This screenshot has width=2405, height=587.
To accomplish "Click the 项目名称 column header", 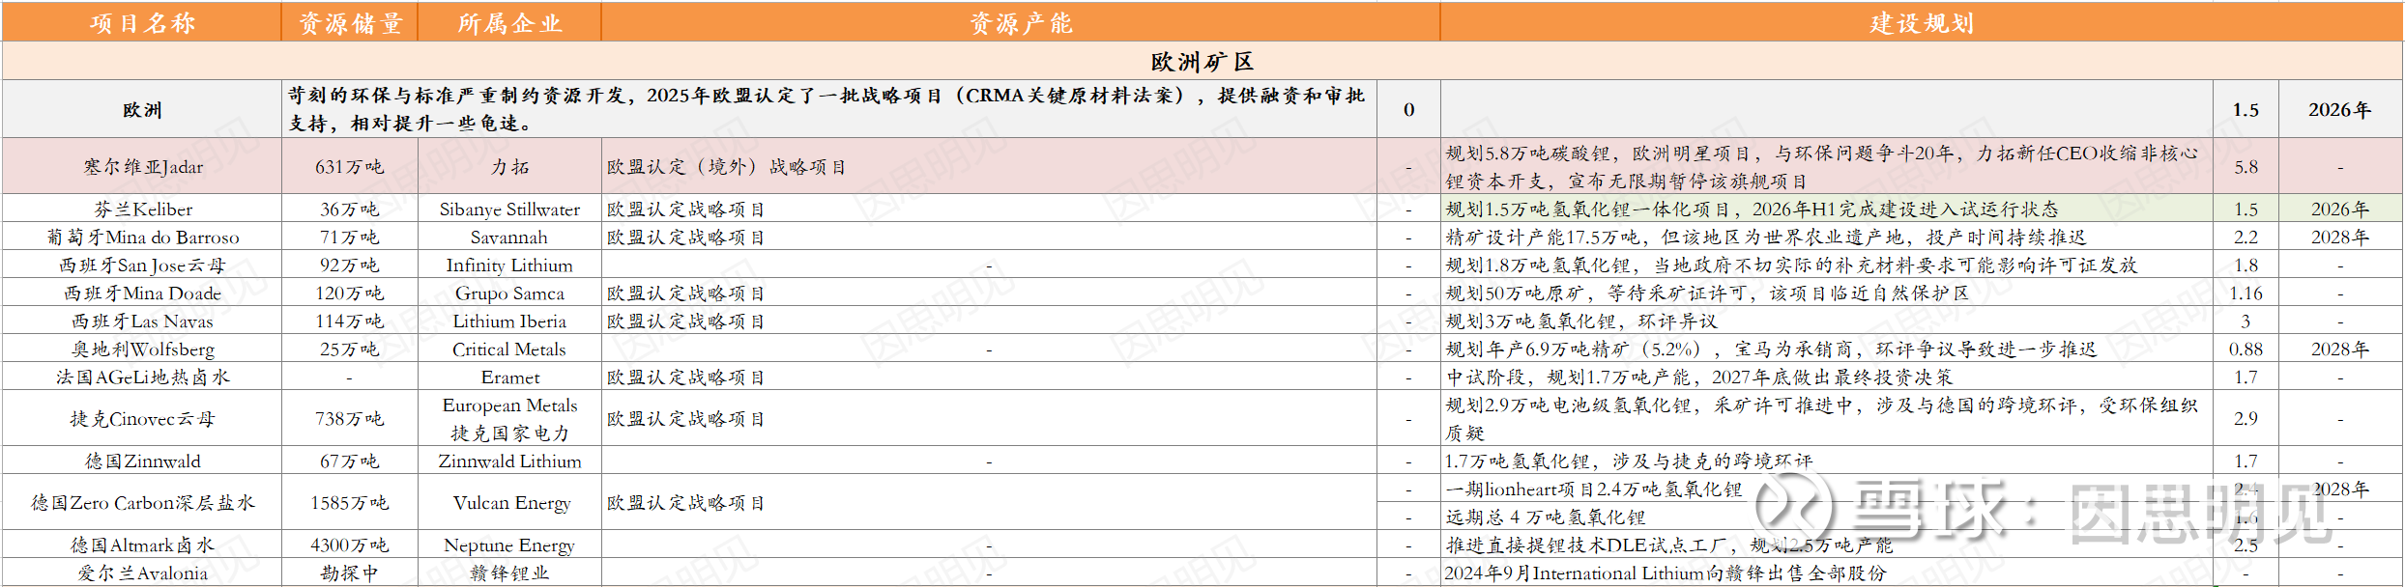I will pyautogui.click(x=141, y=22).
